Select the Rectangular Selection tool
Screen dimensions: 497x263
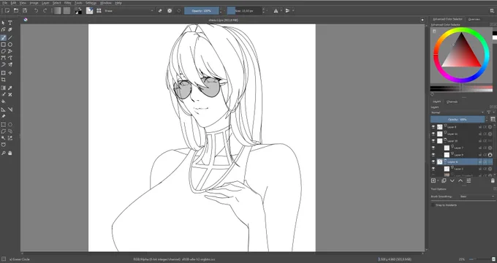coord(4,124)
